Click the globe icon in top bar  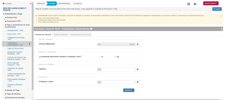click(195, 4)
